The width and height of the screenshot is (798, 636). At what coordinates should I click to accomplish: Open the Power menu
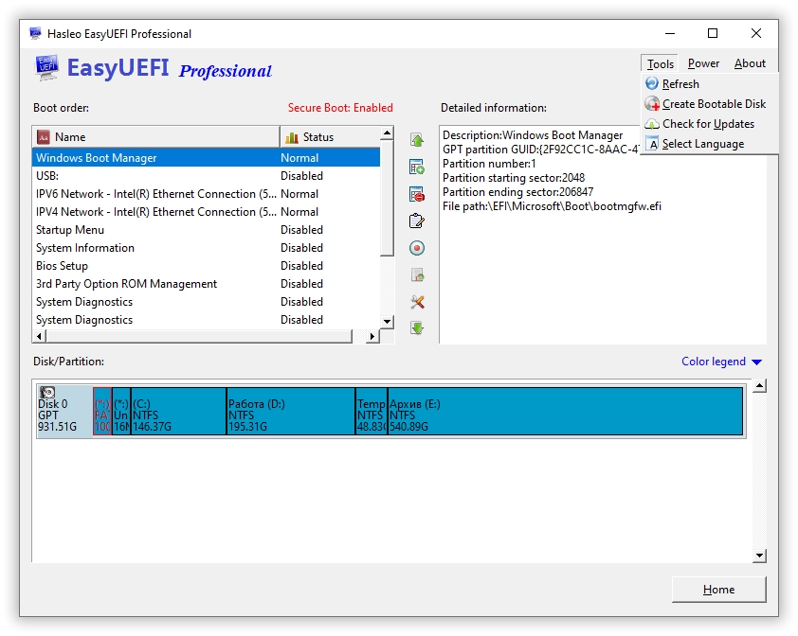pos(703,63)
